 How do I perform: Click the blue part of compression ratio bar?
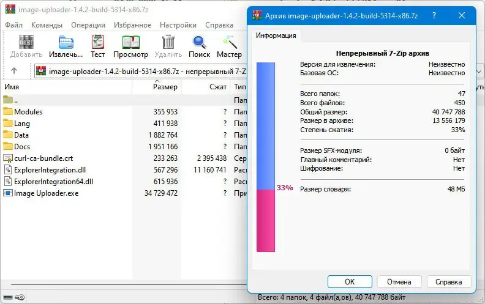pos(266,126)
